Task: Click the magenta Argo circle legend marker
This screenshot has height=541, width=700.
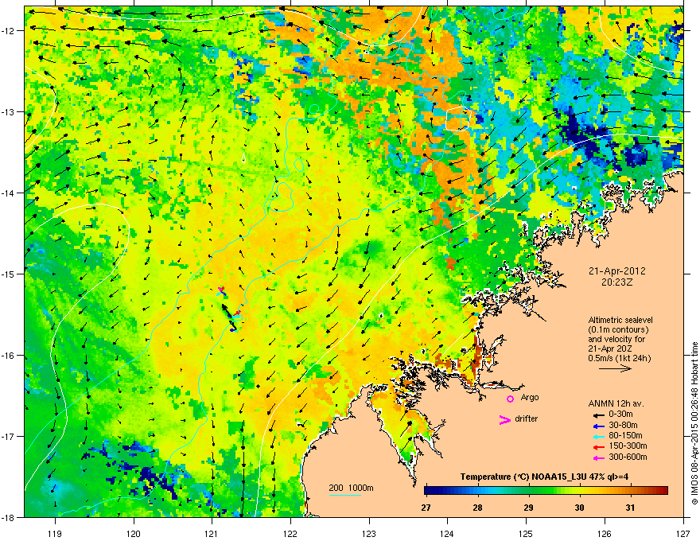Action: coord(510,399)
